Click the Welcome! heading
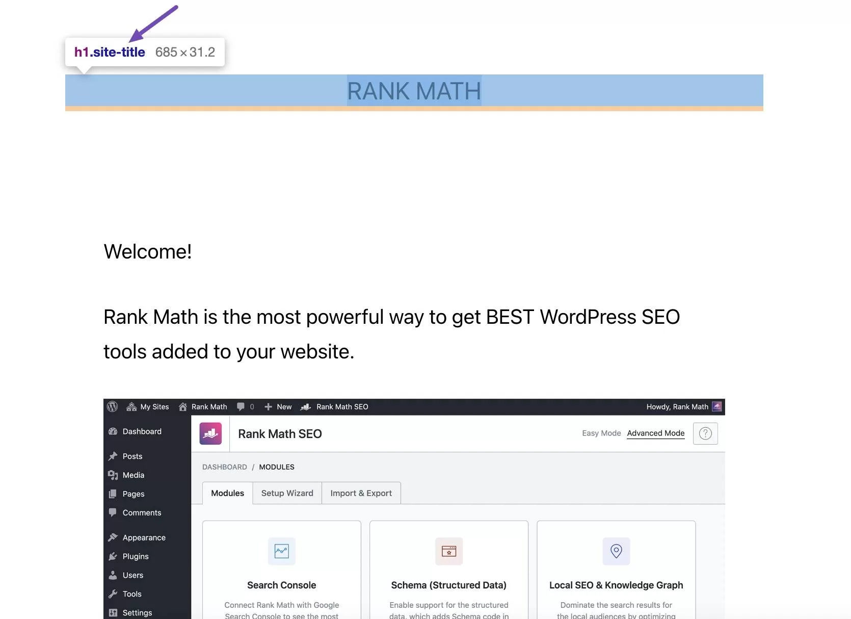Image resolution: width=851 pixels, height=619 pixels. [148, 251]
